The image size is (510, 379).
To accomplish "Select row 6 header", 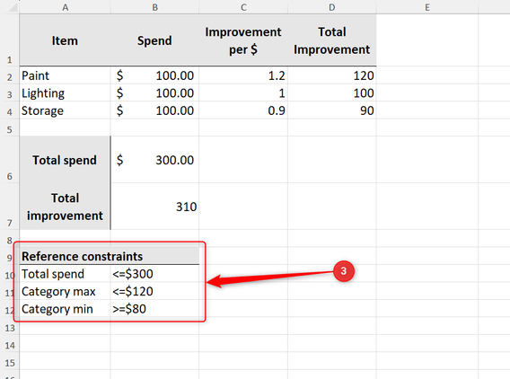I will click(x=10, y=160).
